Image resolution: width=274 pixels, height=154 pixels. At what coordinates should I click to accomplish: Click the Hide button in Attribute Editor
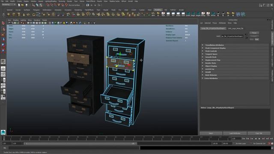(x=256, y=39)
